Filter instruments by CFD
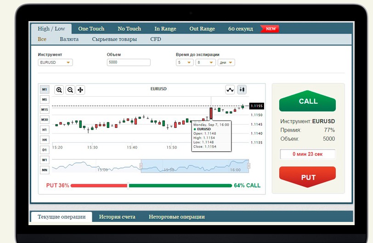The width and height of the screenshot is (373, 243). [x=156, y=39]
